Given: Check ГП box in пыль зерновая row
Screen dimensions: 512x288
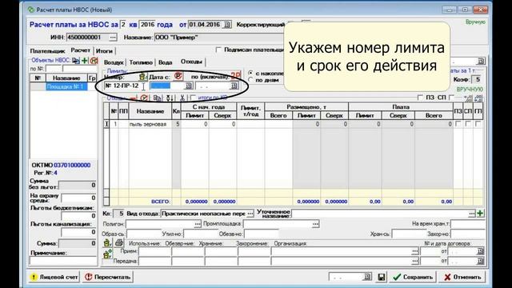Looking at the screenshot, I should pos(478,124).
